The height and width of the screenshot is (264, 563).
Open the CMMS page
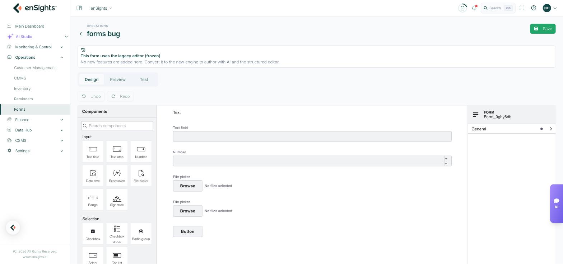click(20, 78)
